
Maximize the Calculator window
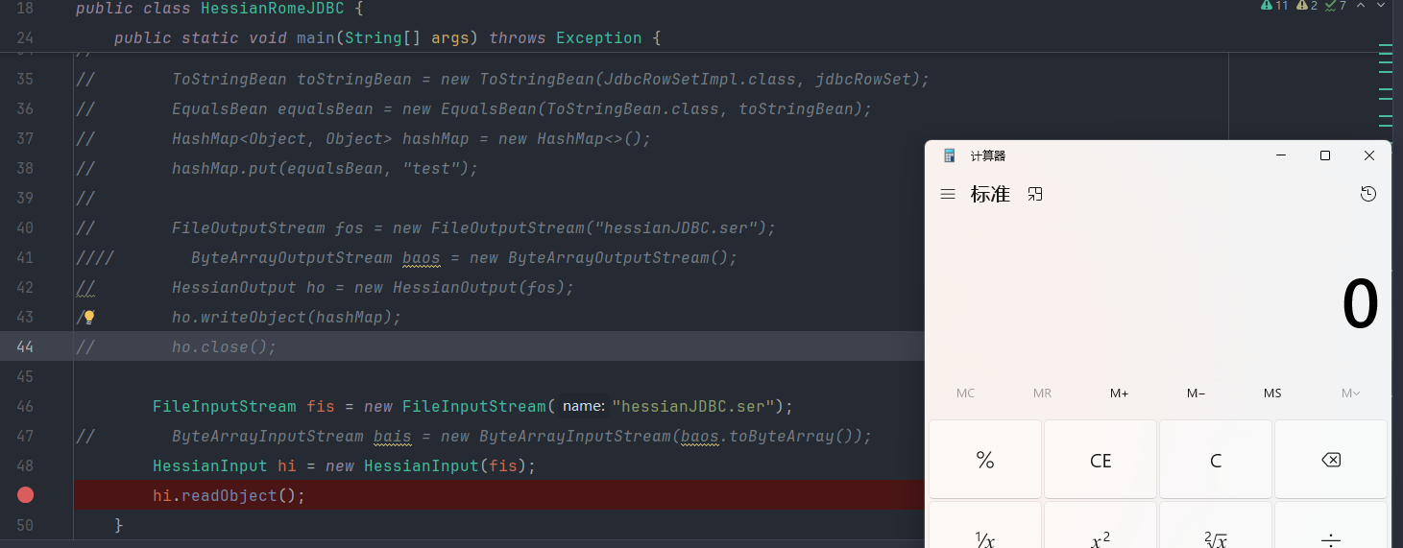pyautogui.click(x=1325, y=155)
